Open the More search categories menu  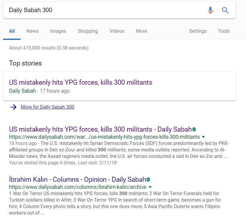point(142,31)
